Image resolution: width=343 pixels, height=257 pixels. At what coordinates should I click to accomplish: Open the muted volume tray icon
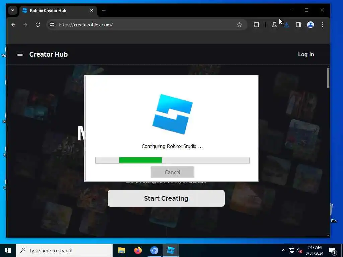click(x=300, y=250)
